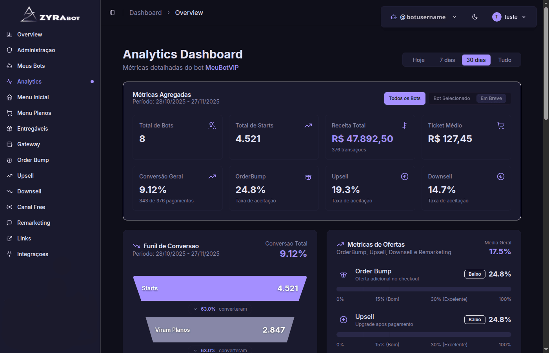549x353 pixels.
Task: Open the Order Bump section
Action: pos(33,160)
